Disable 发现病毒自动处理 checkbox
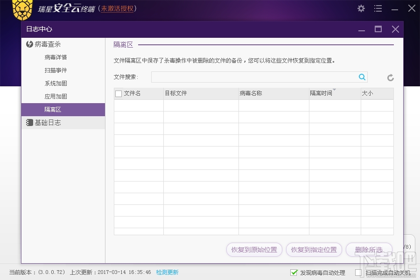 tap(294, 273)
